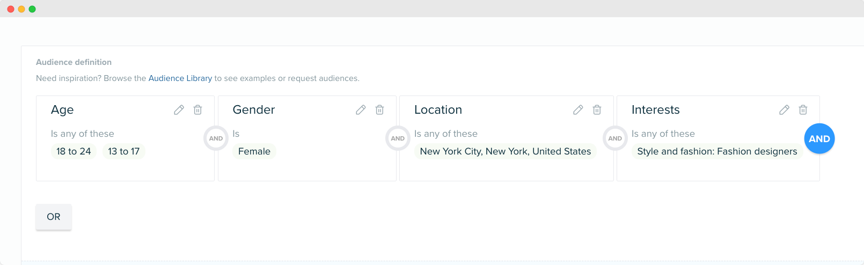This screenshot has width=864, height=265.
Task: Toggle the AND operator between Age and Gender
Action: [216, 138]
